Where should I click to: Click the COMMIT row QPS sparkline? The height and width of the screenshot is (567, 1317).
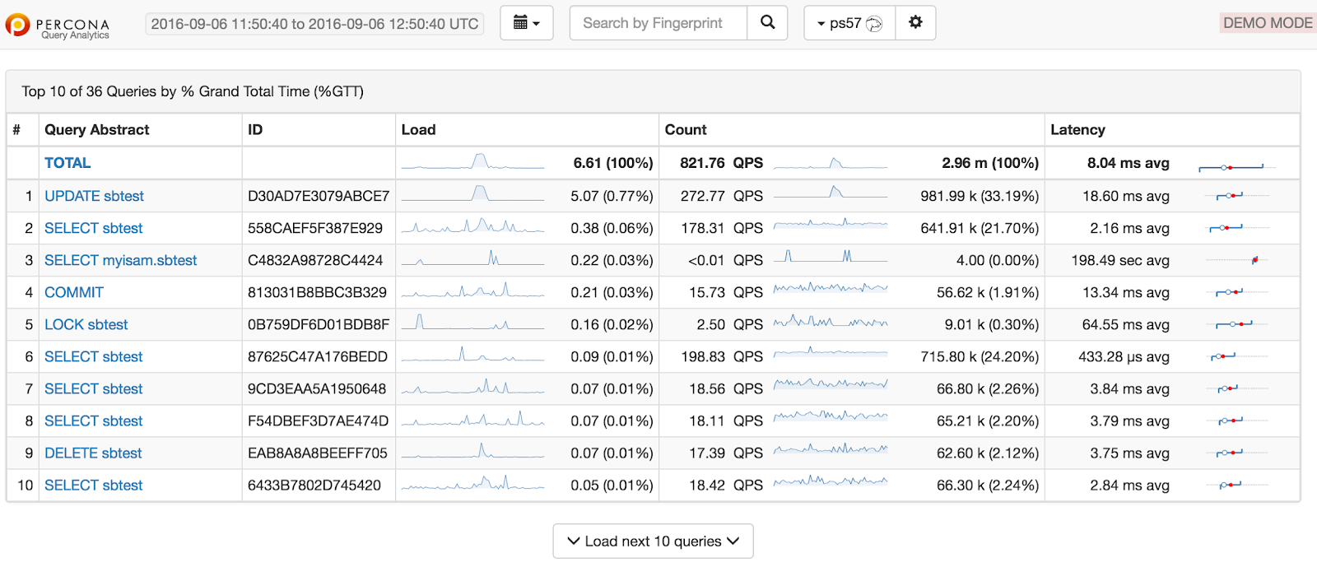pos(831,288)
